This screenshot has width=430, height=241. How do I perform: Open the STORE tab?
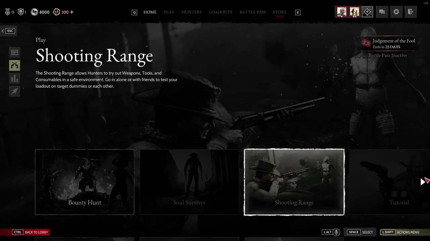click(x=280, y=12)
